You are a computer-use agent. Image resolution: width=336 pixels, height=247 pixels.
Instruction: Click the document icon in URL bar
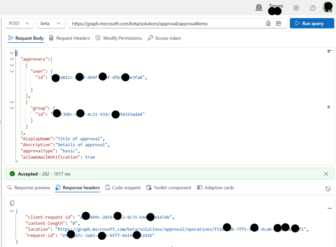point(268,23)
